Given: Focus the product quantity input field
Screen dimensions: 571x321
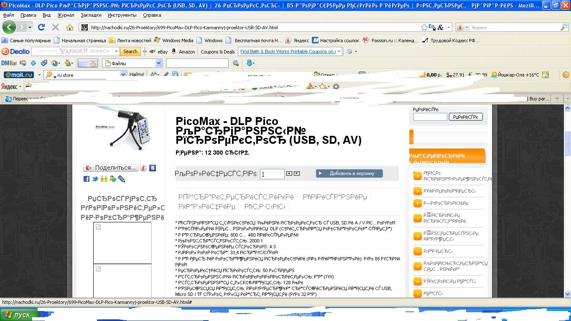Looking at the screenshot, I should point(272,174).
